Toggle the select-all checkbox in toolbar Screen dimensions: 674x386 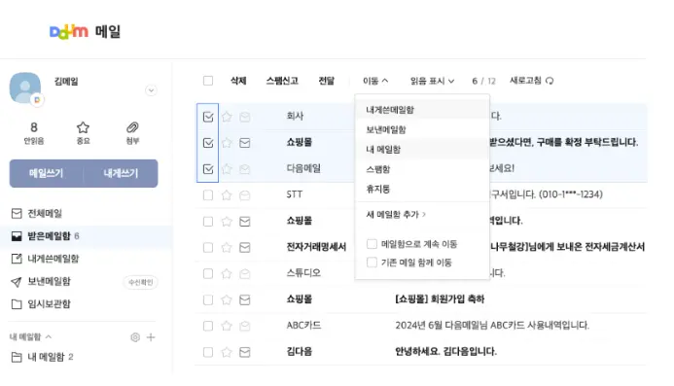(208, 81)
